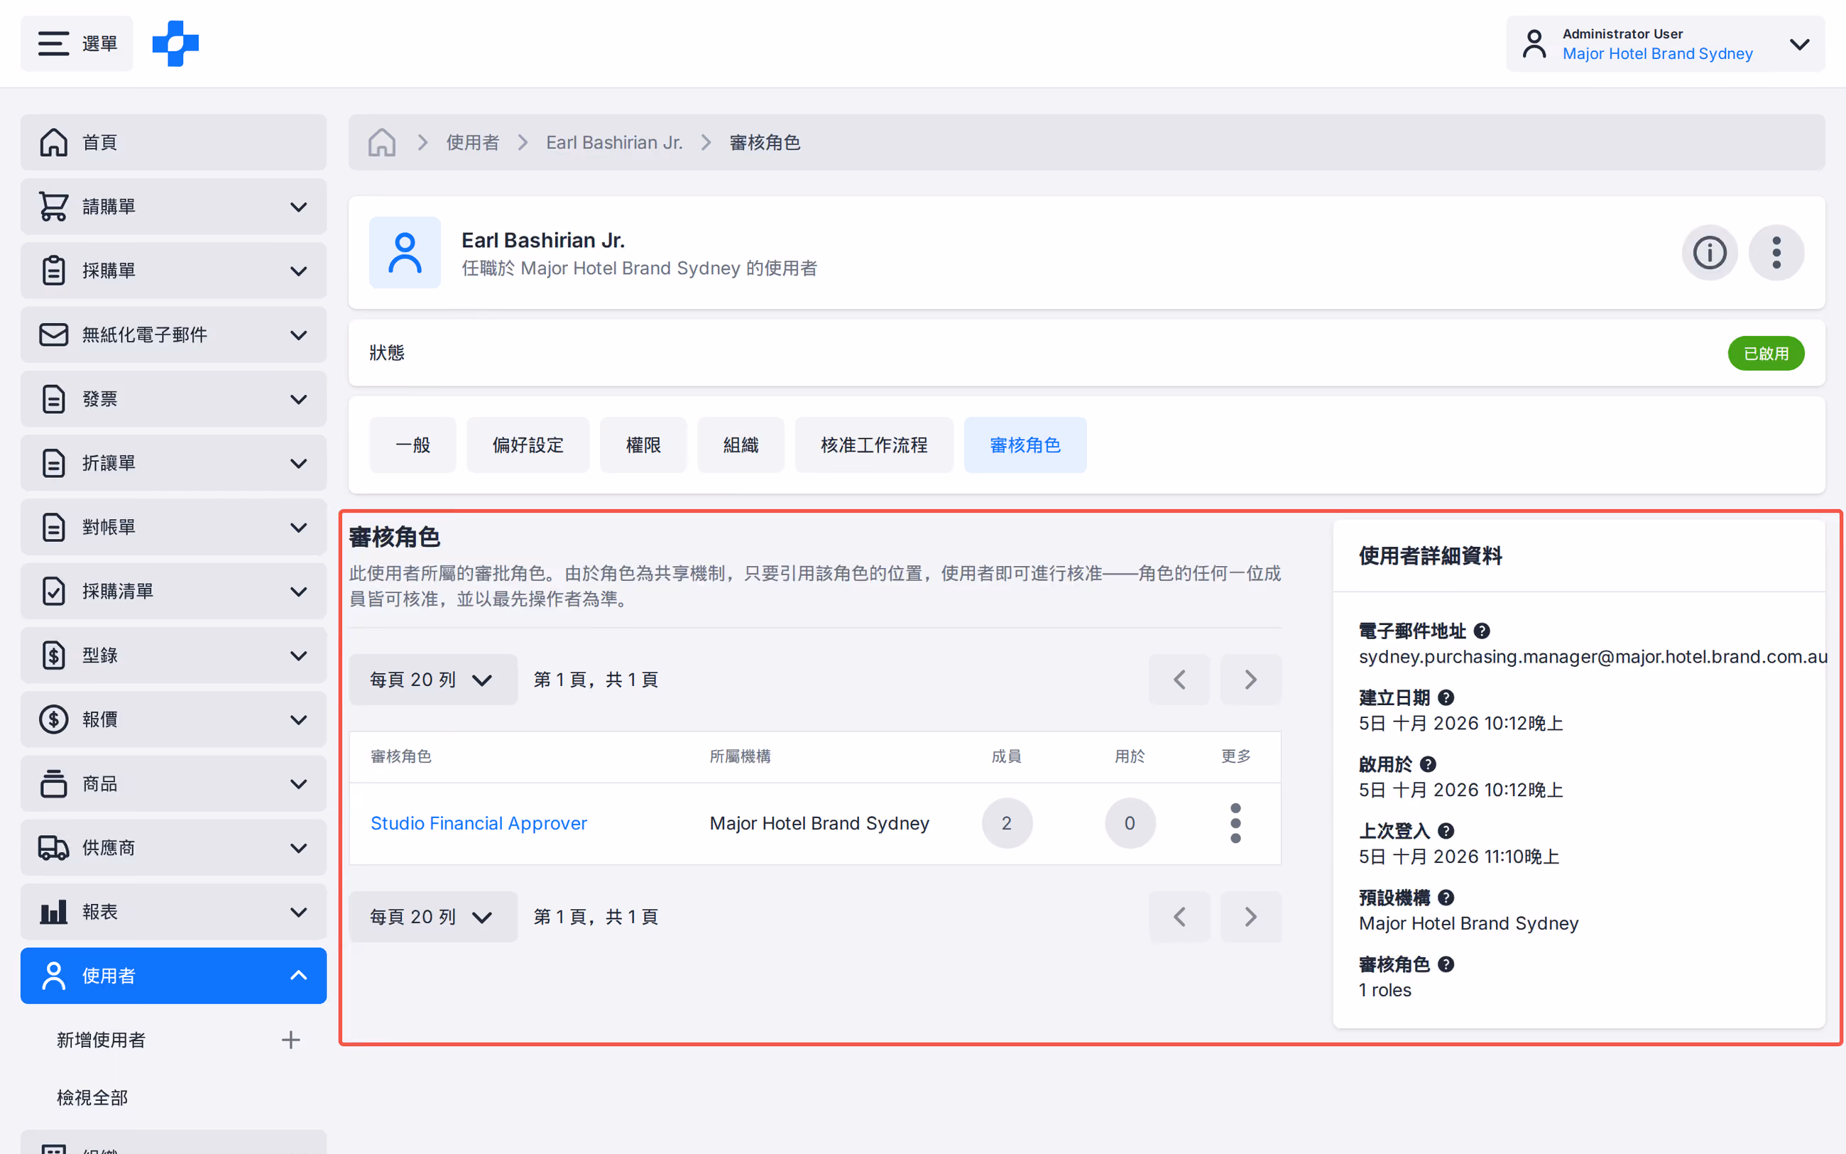The width and height of the screenshot is (1846, 1154).
Task: Click the 成員 count badge showing 2
Action: click(x=1007, y=824)
